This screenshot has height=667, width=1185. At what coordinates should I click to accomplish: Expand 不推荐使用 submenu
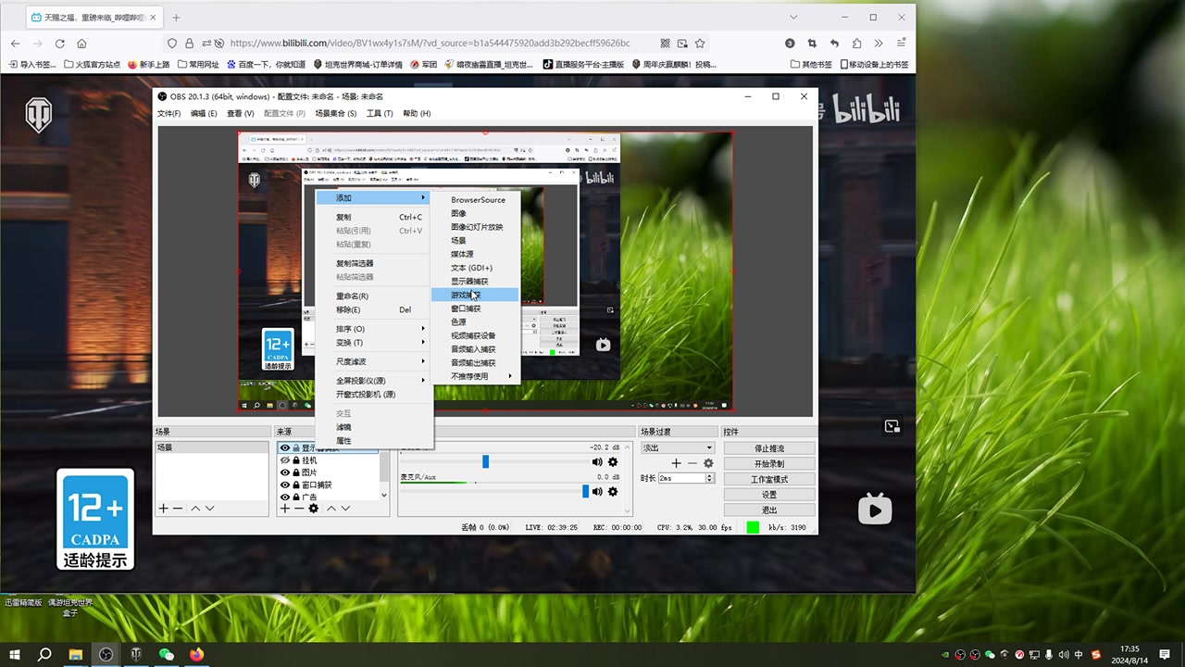click(476, 376)
